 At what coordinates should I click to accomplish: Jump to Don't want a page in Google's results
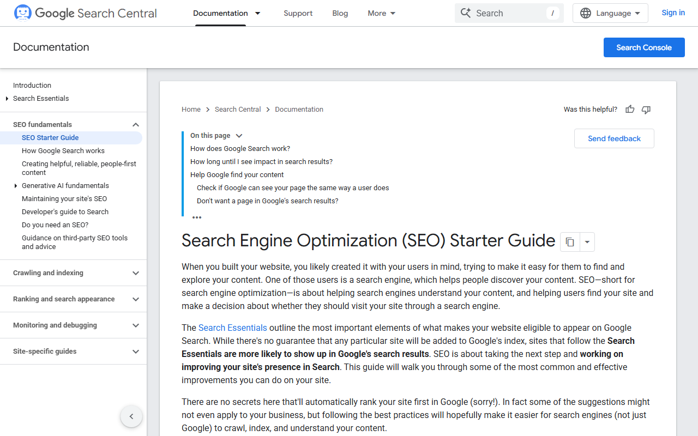(x=268, y=201)
